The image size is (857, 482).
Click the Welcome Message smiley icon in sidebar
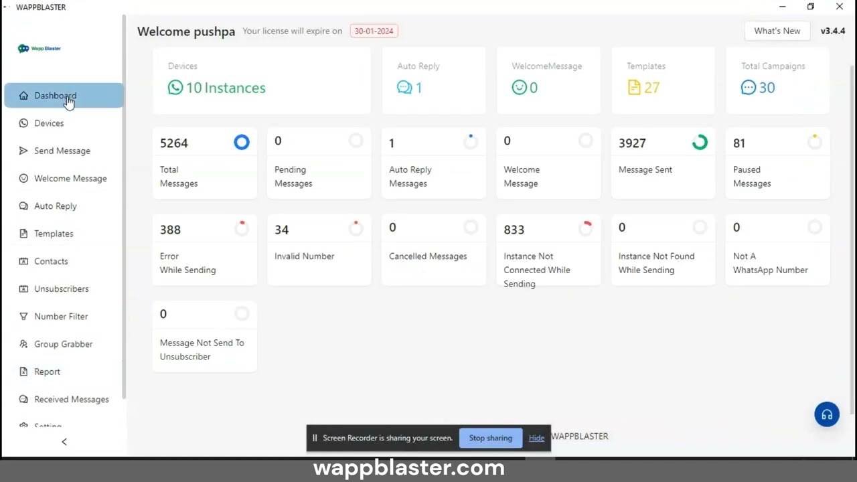tap(23, 178)
